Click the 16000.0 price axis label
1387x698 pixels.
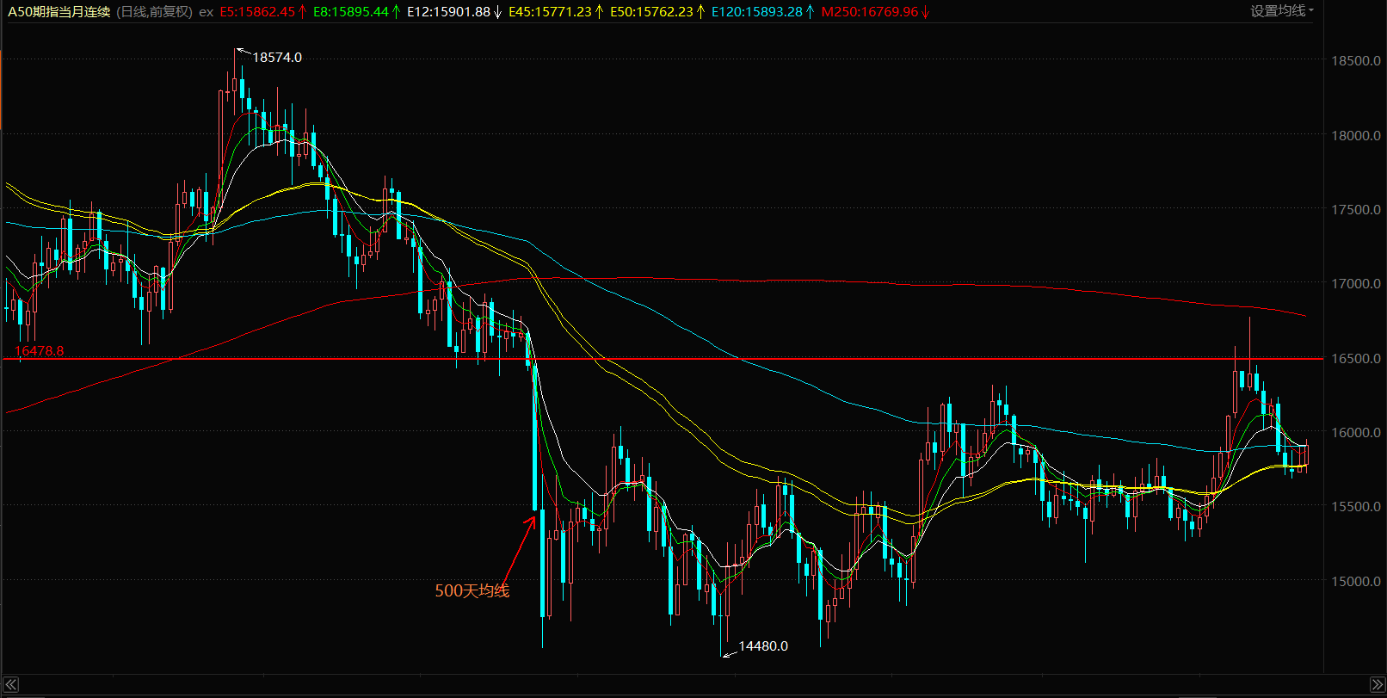[x=1356, y=433]
